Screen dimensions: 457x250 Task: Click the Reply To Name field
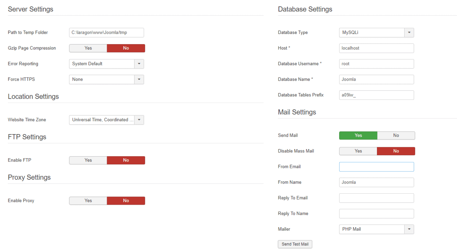(x=376, y=214)
